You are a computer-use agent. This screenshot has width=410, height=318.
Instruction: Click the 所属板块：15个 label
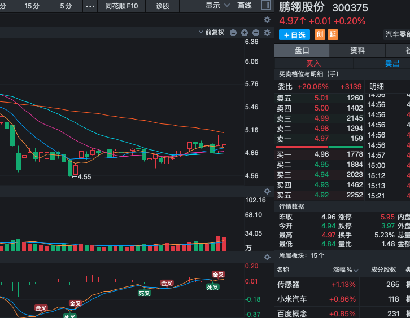tap(302, 255)
